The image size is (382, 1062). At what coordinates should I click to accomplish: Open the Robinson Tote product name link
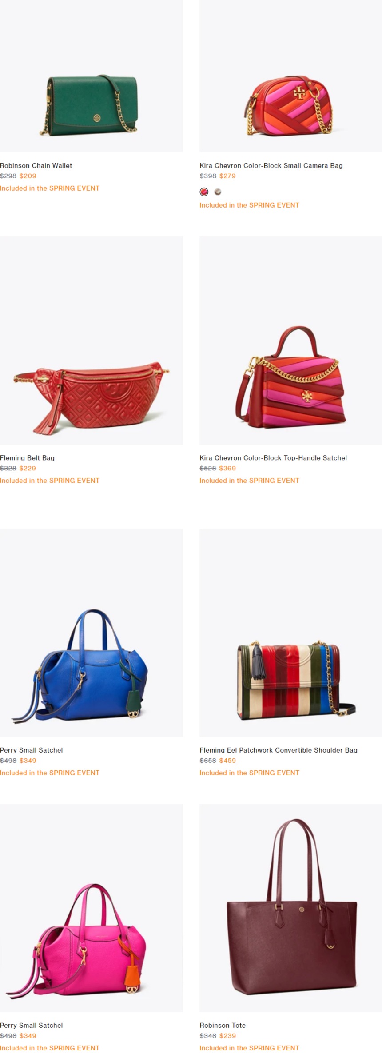(x=223, y=1025)
